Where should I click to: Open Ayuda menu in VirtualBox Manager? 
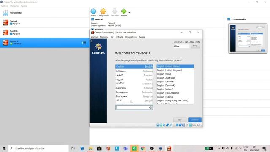click(x=24, y=6)
